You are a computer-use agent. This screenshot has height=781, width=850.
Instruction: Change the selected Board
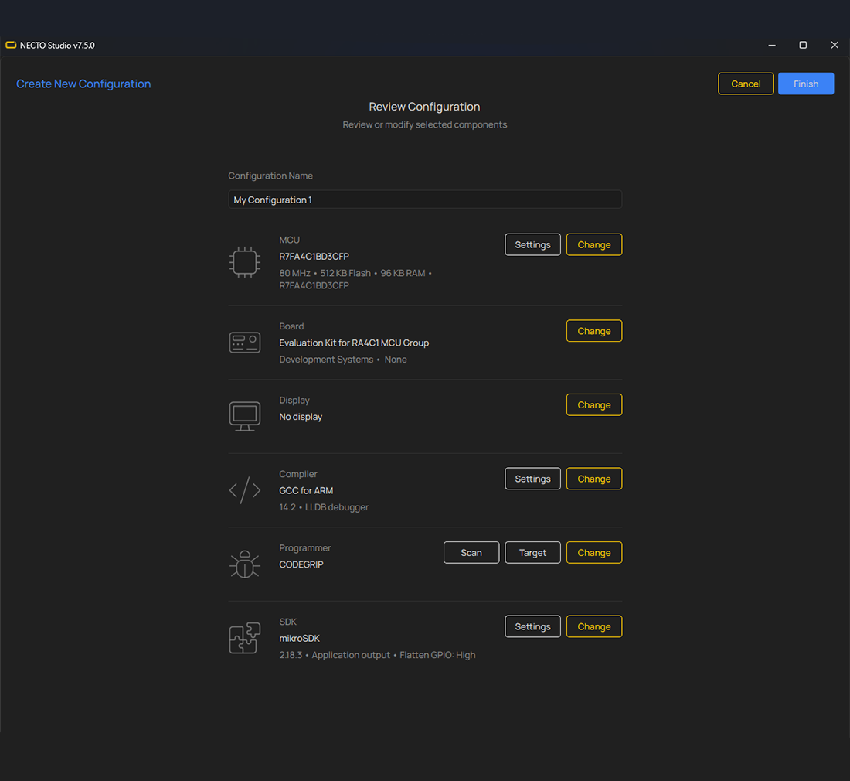coord(594,331)
